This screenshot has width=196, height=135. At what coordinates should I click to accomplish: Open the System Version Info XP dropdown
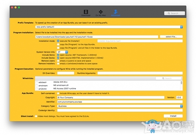pos(62,52)
